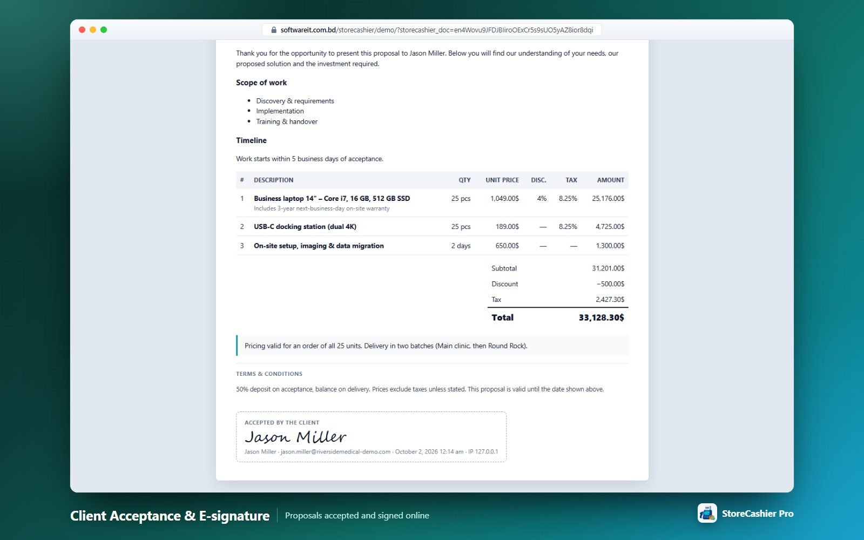This screenshot has width=864, height=540.
Task: Click "On-site setup, imaging & data migration" item
Action: pos(319,246)
